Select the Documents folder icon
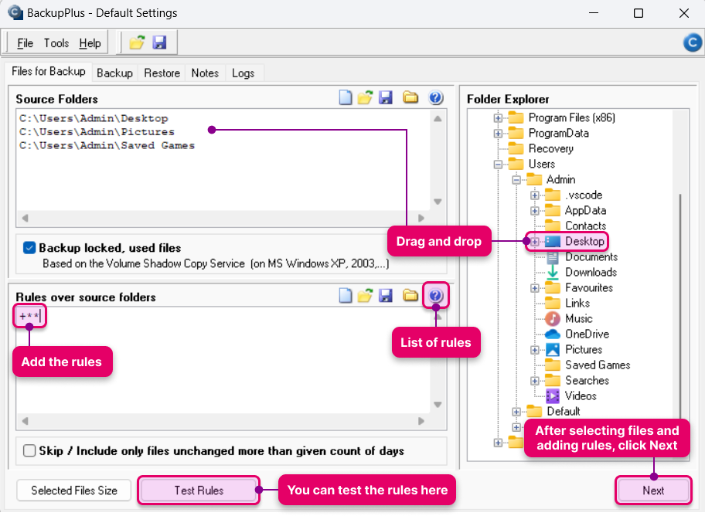Image resolution: width=705 pixels, height=516 pixels. [553, 257]
